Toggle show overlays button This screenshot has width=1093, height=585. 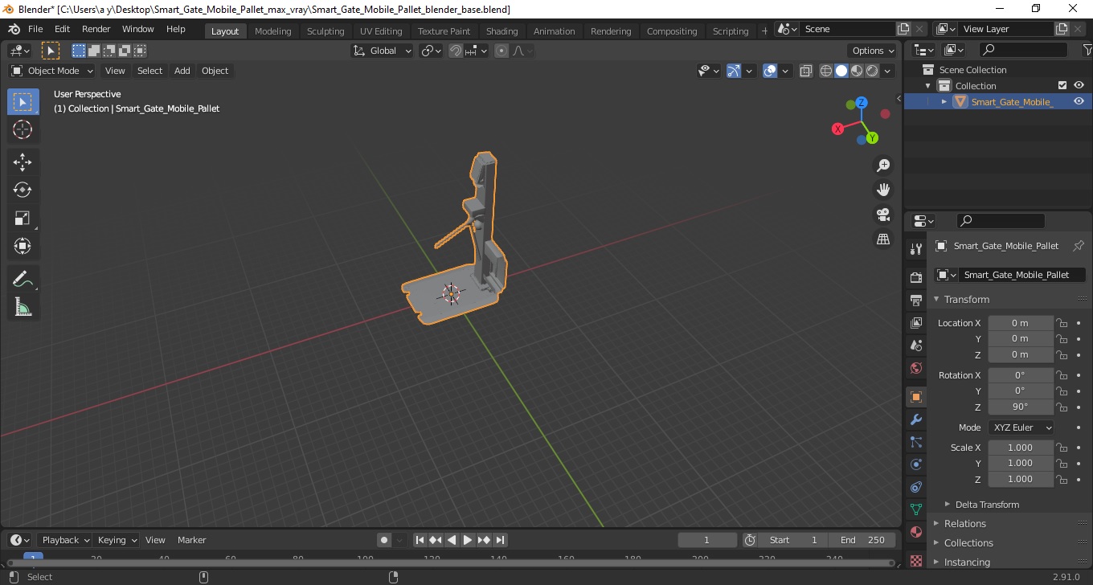click(x=770, y=71)
